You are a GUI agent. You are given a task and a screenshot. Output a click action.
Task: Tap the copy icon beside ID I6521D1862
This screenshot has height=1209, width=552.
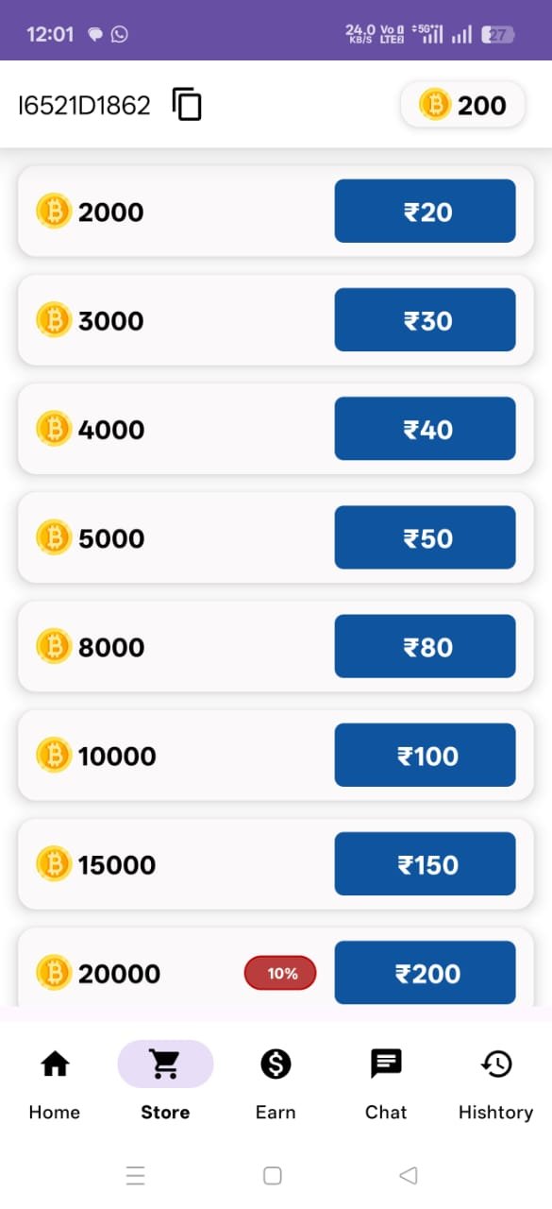(187, 105)
